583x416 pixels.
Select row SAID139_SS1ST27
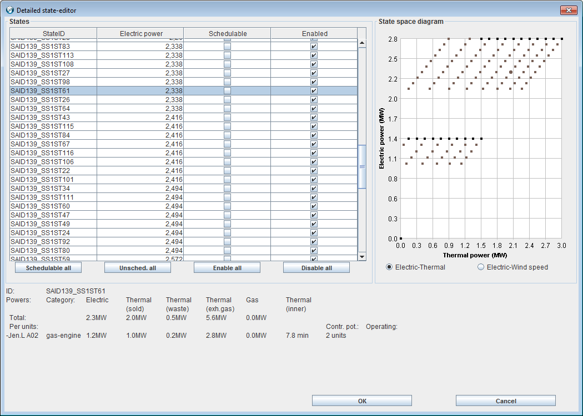[x=184, y=73]
